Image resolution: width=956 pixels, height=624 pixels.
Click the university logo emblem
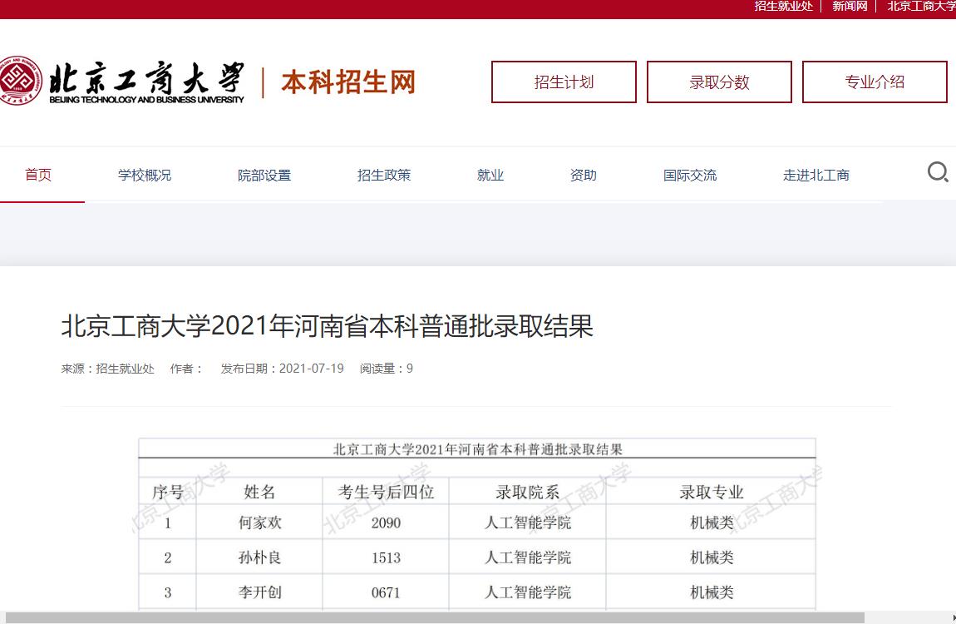click(x=20, y=81)
